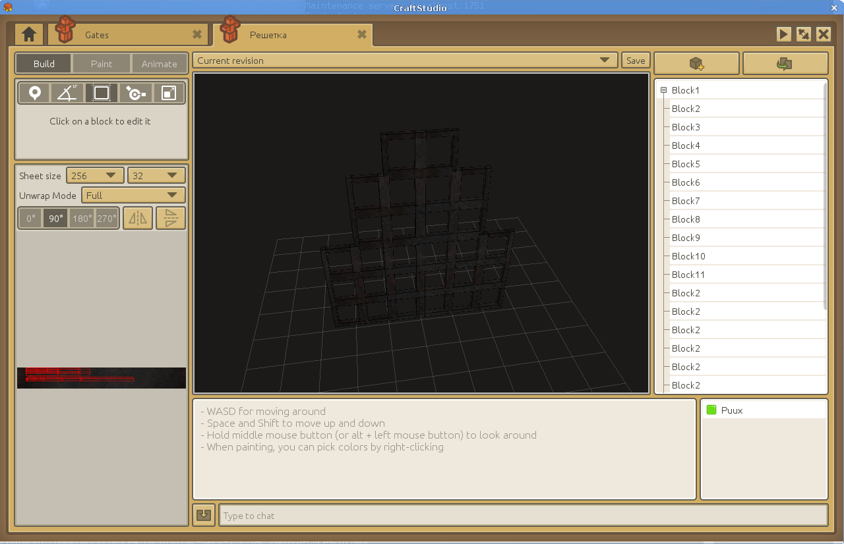The image size is (844, 544).
Task: Select the pivot offset tool
Action: coord(135,94)
